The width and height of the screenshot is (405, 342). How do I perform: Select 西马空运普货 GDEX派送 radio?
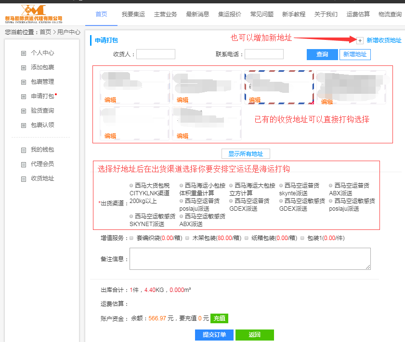(231, 201)
